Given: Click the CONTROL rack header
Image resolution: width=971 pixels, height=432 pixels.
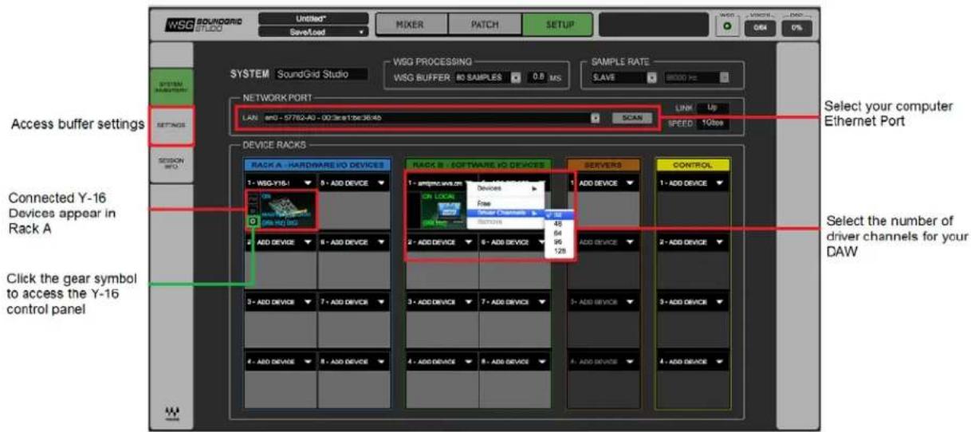Looking at the screenshot, I should pos(691,164).
